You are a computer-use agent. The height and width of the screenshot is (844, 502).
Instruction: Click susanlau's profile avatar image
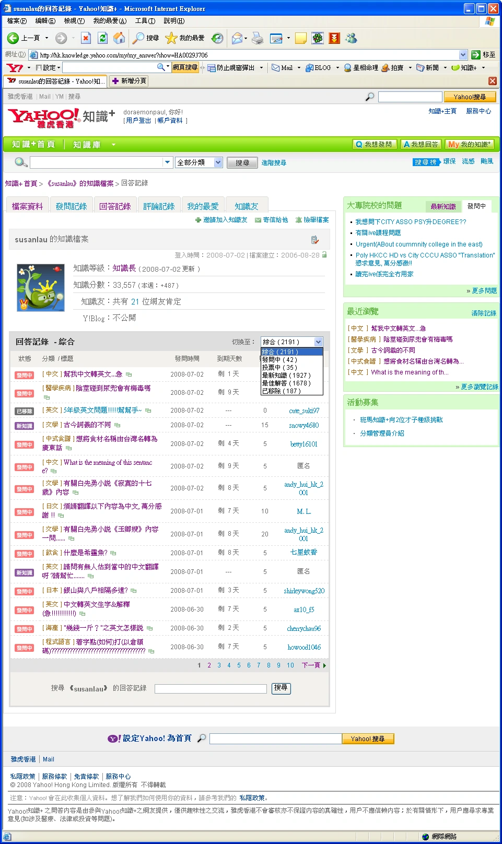pyautogui.click(x=41, y=288)
